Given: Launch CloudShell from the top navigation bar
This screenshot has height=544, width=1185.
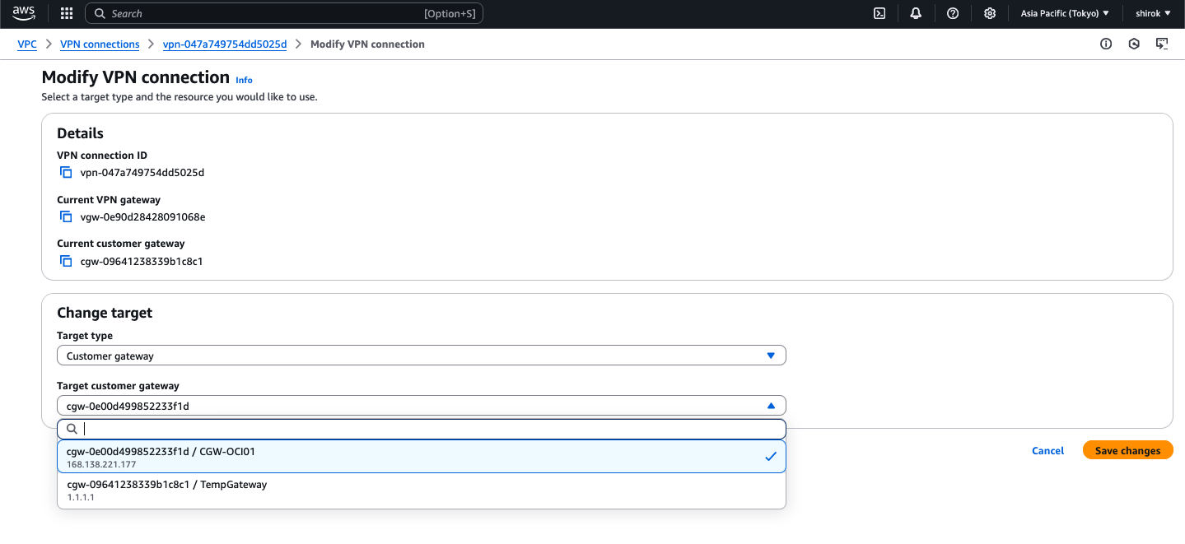Looking at the screenshot, I should tap(878, 13).
